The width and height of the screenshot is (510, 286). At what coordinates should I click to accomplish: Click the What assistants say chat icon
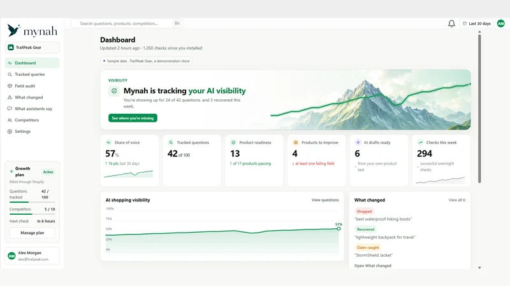tap(10, 109)
